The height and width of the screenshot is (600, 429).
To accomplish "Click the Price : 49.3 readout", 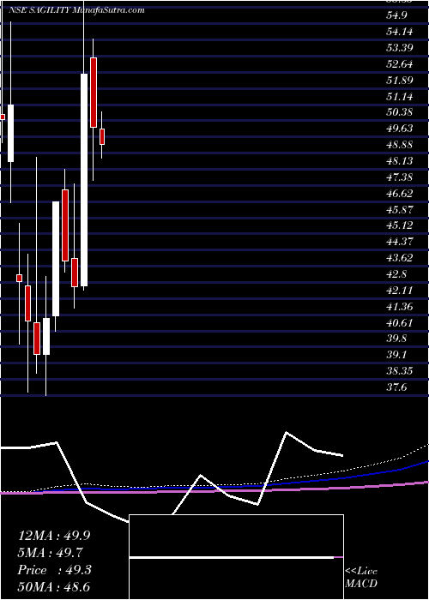I will tap(54, 569).
